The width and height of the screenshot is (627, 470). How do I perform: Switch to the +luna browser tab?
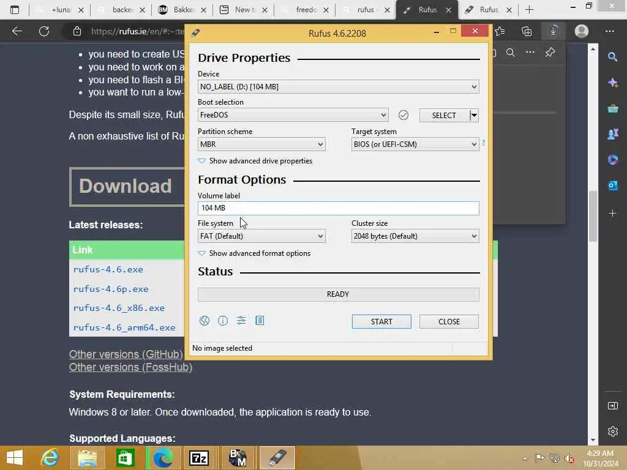pos(60,10)
